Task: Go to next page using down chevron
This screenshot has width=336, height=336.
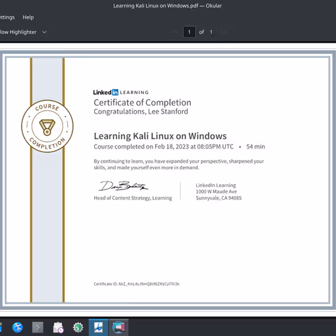Action: click(x=224, y=32)
